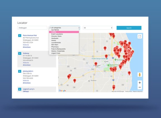Click phone number 920-783-6335
The height and width of the screenshot is (118, 161).
[28, 78]
